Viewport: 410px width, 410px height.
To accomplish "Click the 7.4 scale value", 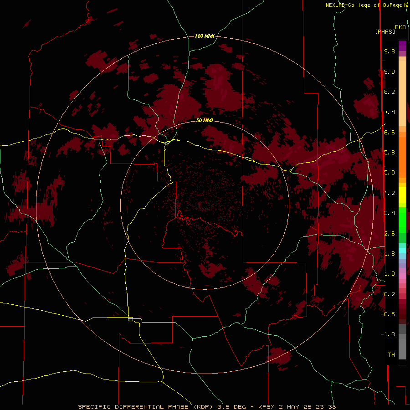I will pyautogui.click(x=389, y=112).
